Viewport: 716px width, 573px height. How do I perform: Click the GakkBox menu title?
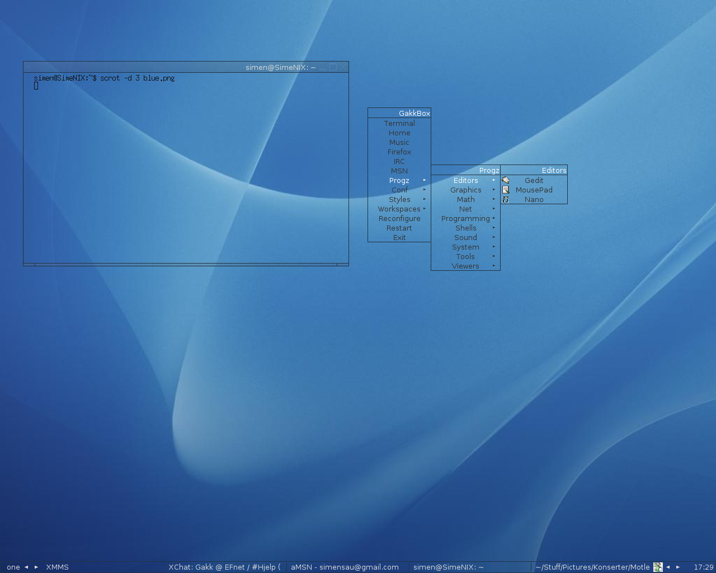399,113
